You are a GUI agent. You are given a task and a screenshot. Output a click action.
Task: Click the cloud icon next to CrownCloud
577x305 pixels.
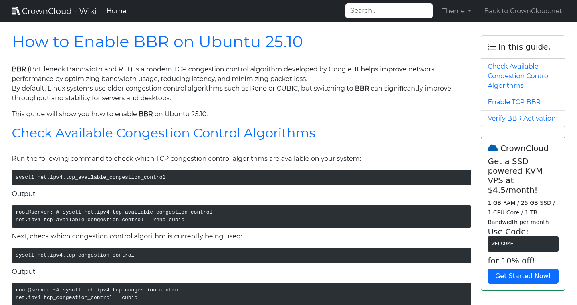492,148
